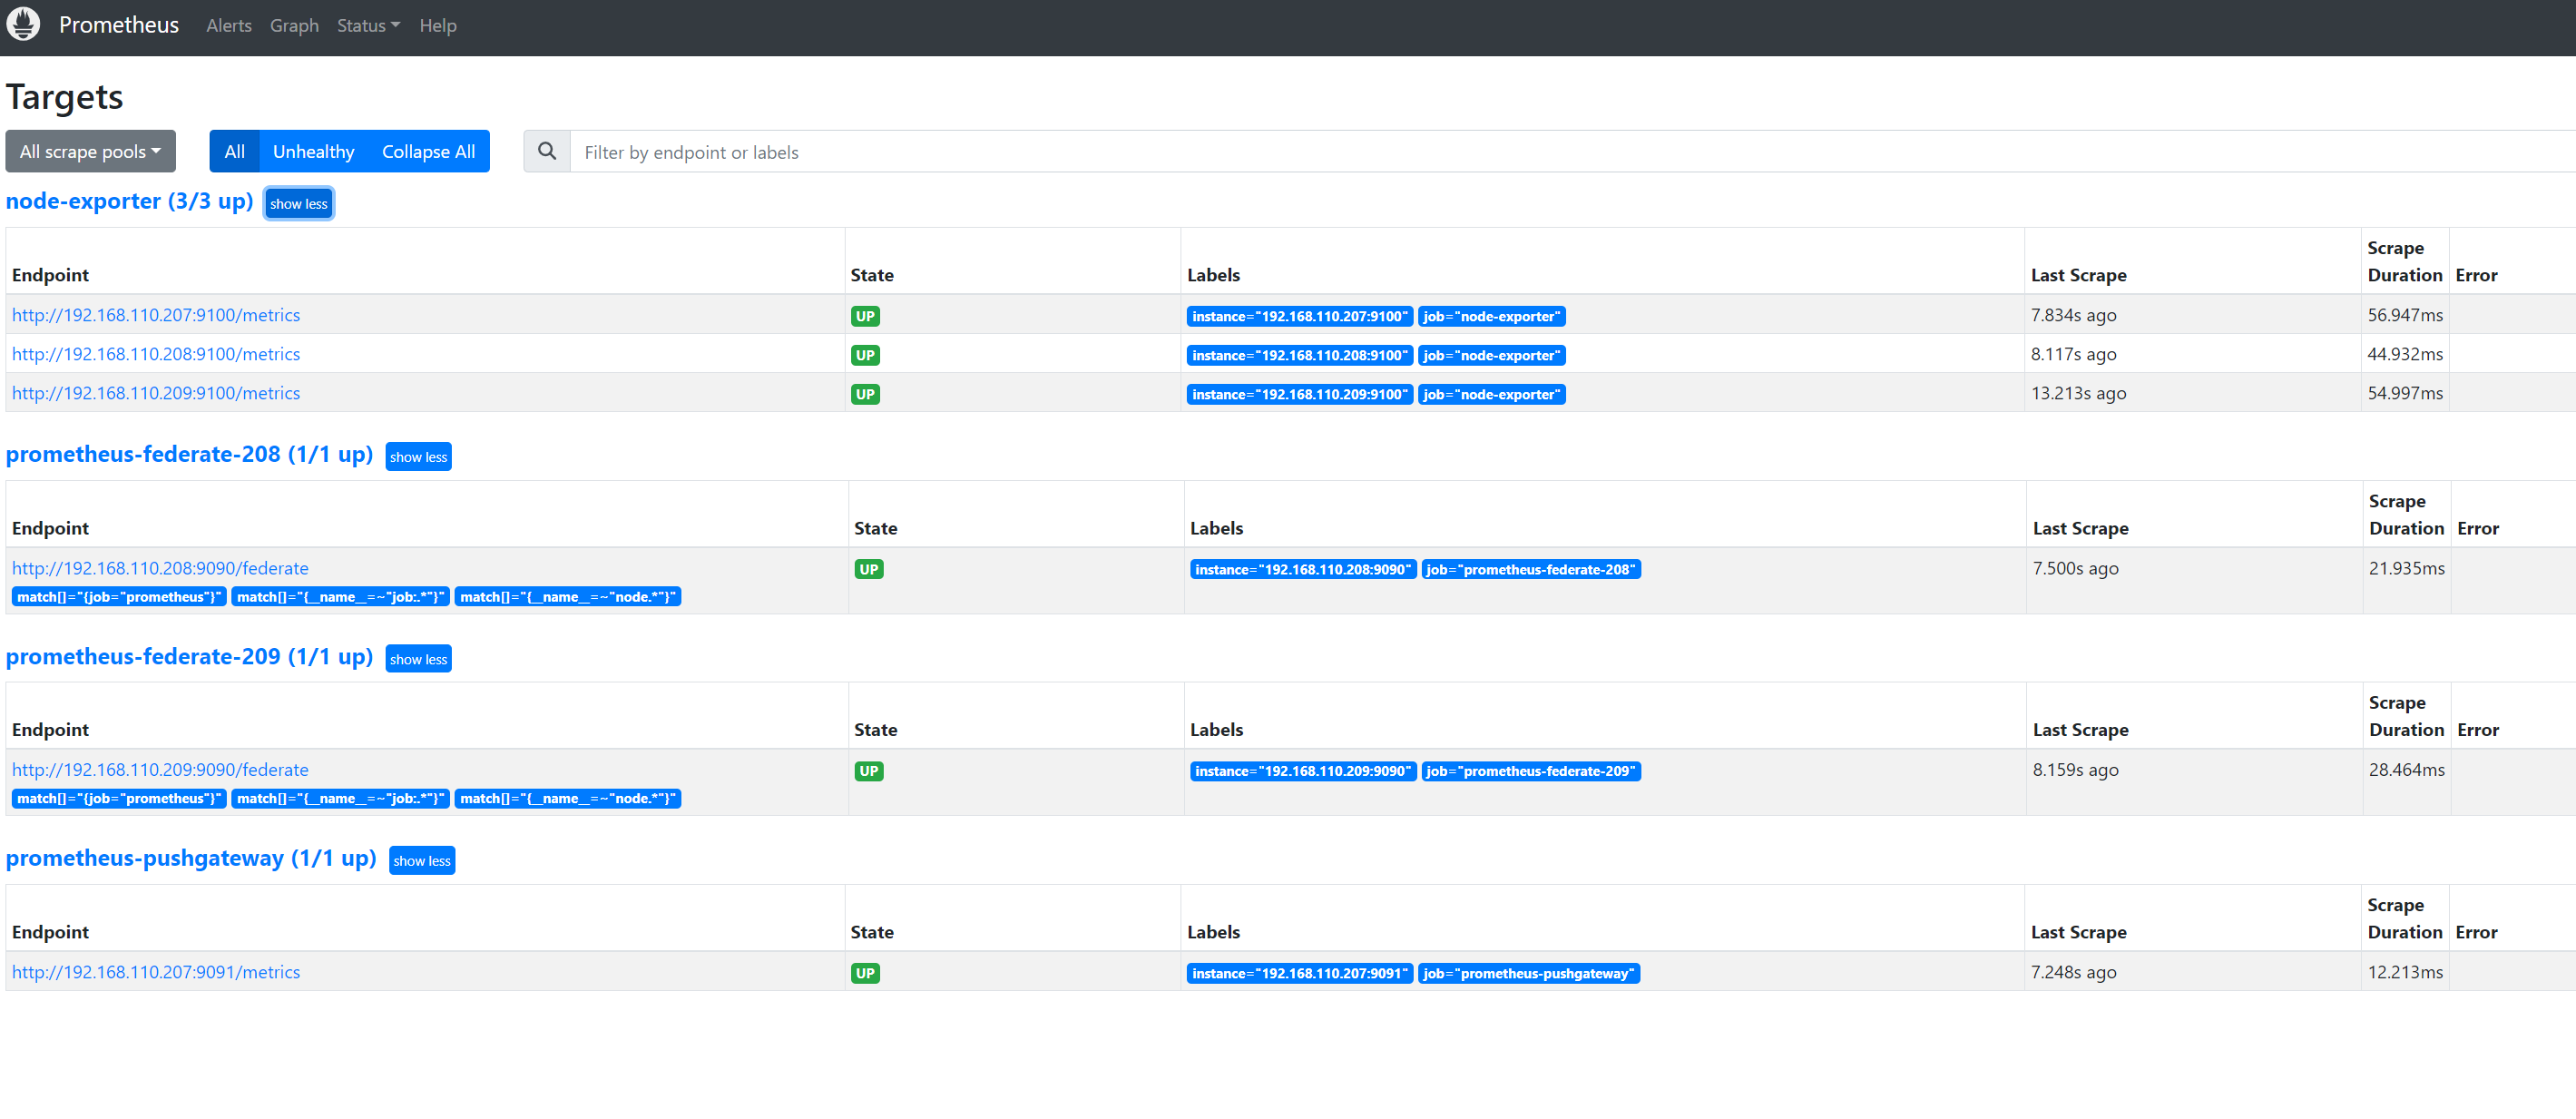Image resolution: width=2576 pixels, height=1119 pixels.
Task: Click the 13.213s ago last scrape value
Action: (x=2078, y=393)
